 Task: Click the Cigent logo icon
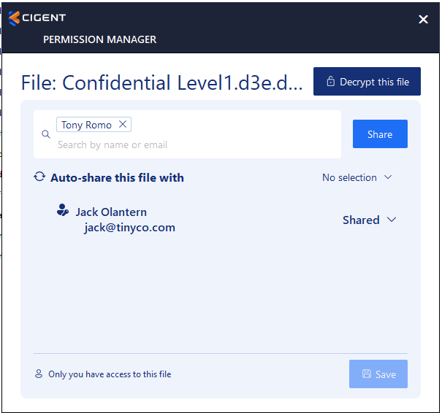point(14,18)
